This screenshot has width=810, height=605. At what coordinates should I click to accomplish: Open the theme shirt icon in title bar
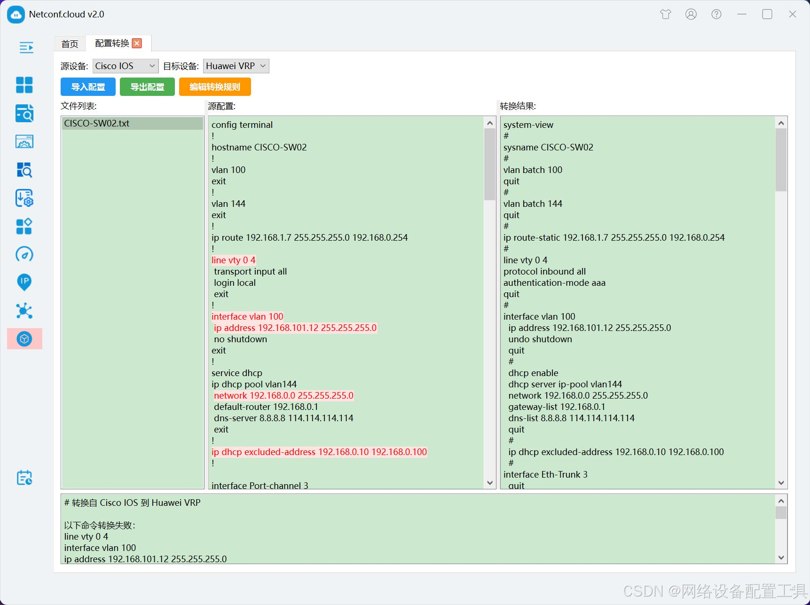click(x=666, y=14)
